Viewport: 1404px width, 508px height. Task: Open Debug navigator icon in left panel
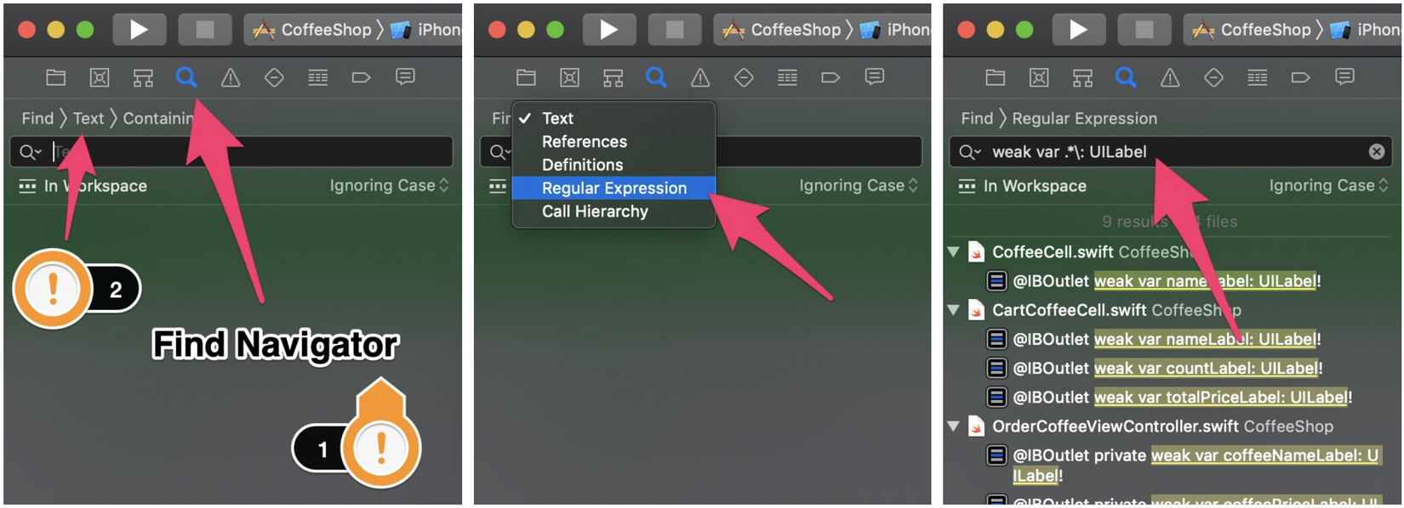coord(318,78)
